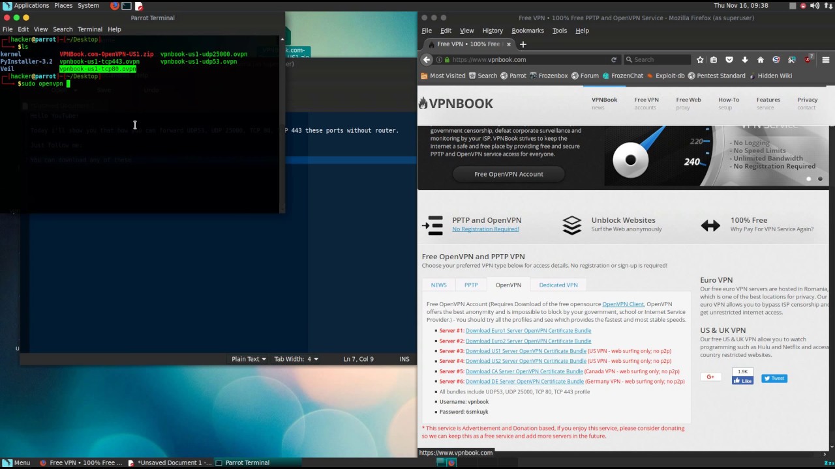Click VPNBook.com-OpenVPN-US1.zip in terminal output
Viewport: 835px width, 469px height.
pyautogui.click(x=106, y=55)
